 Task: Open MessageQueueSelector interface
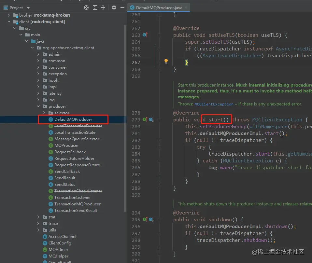tap(74, 139)
